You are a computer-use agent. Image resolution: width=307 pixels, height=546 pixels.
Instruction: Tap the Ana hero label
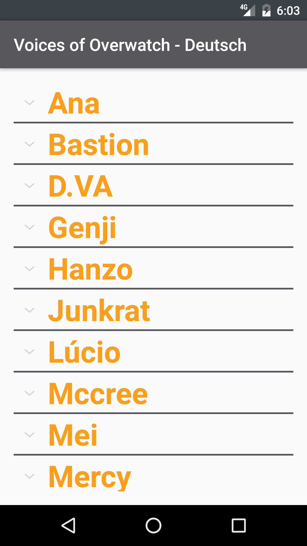click(74, 103)
